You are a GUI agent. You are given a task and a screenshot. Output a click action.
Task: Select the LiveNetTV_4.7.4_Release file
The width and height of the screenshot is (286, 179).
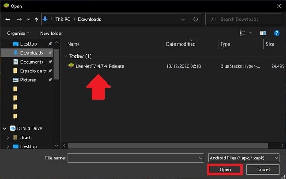click(x=100, y=66)
